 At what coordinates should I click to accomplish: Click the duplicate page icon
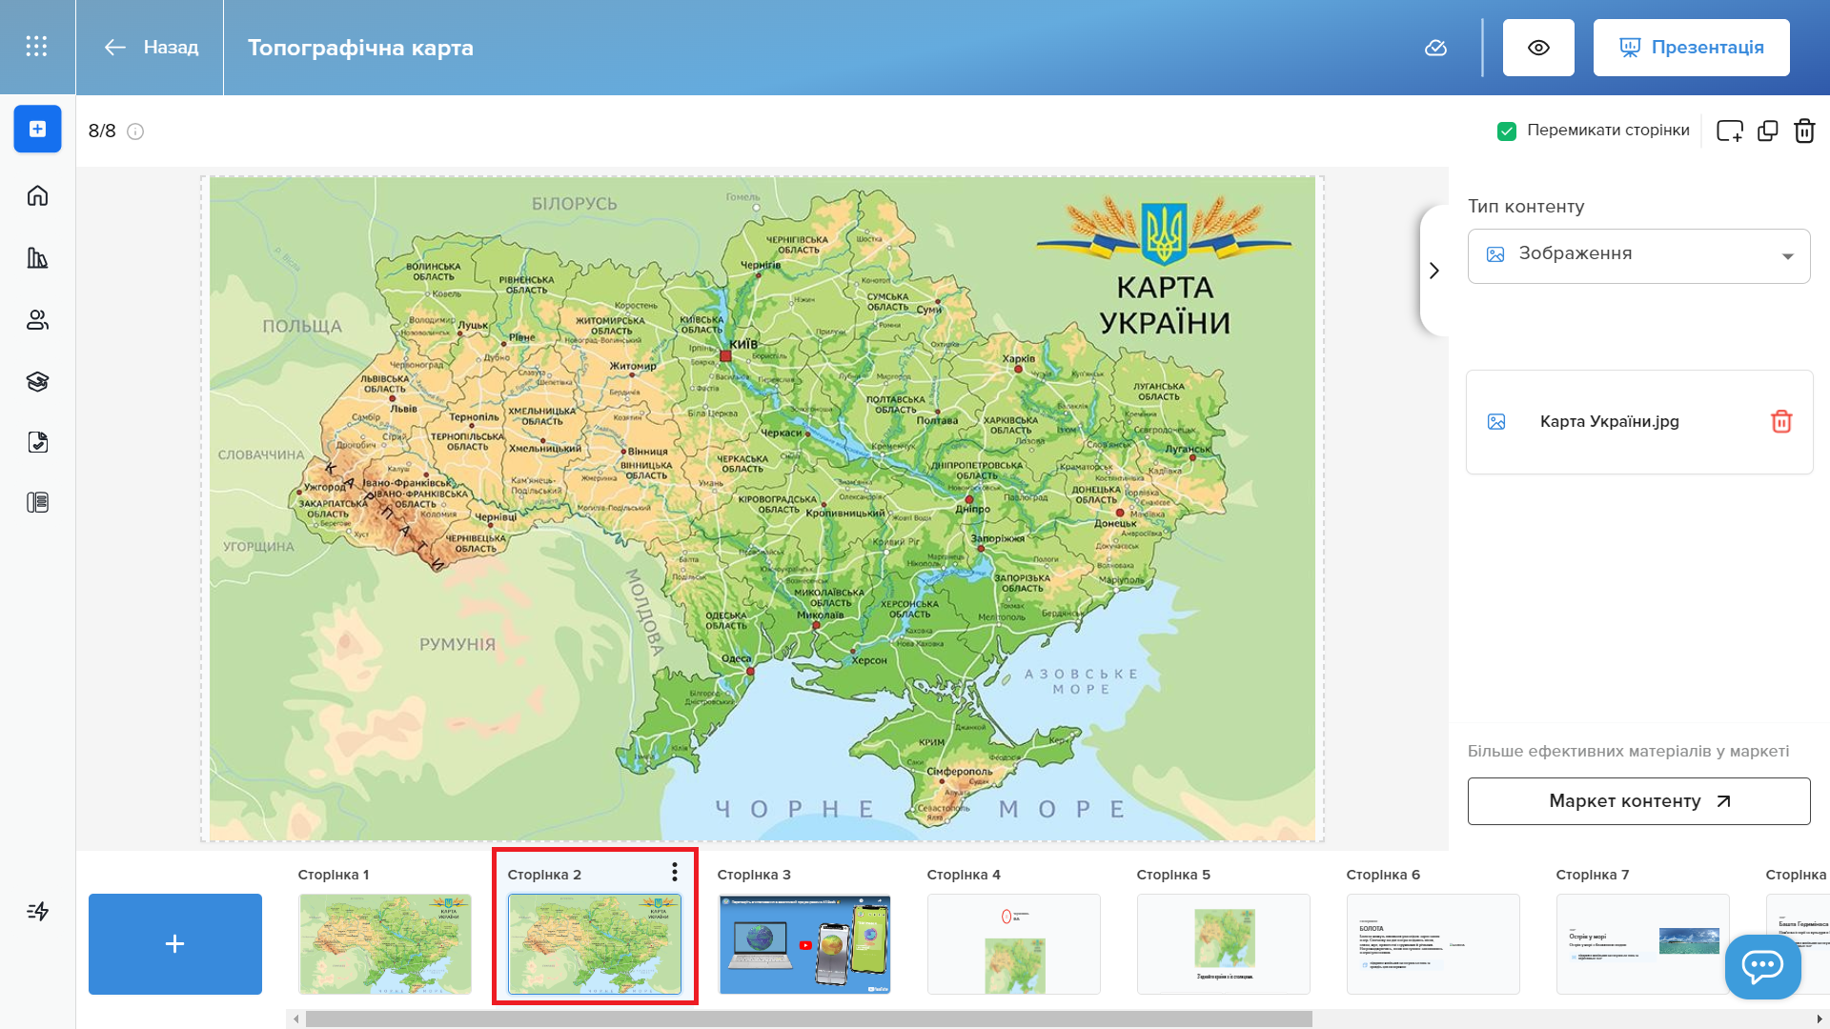click(1768, 131)
